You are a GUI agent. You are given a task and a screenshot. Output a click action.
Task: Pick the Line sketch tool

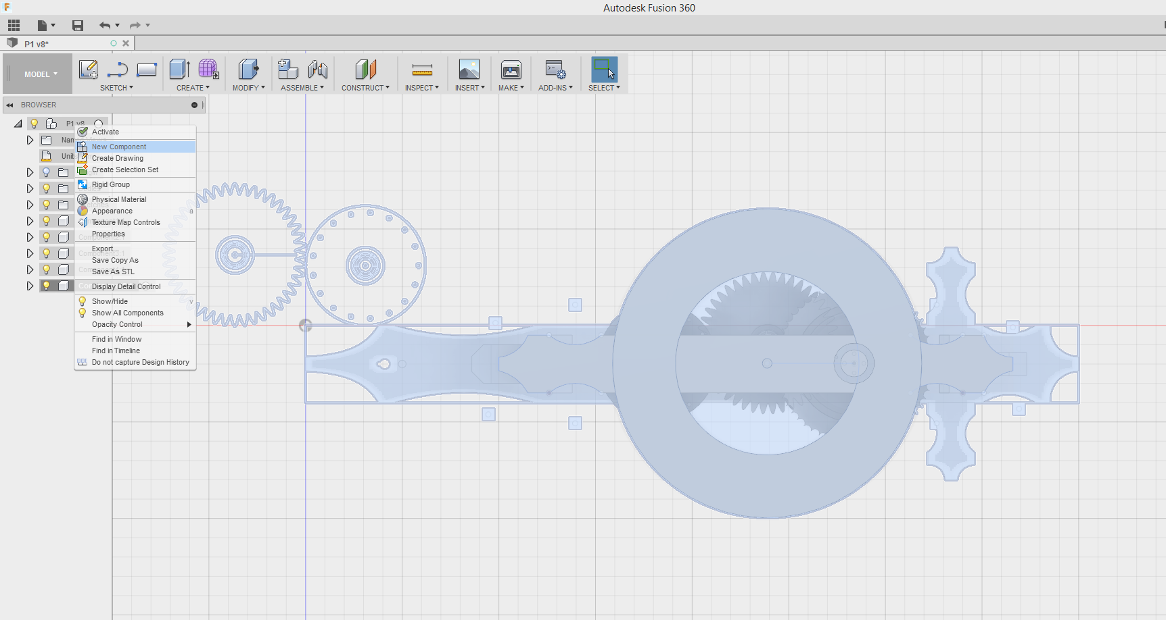tap(118, 70)
